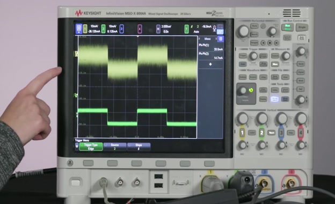The image size is (335, 204).
Task: Push the Force Trigger button
Action: 264,56
